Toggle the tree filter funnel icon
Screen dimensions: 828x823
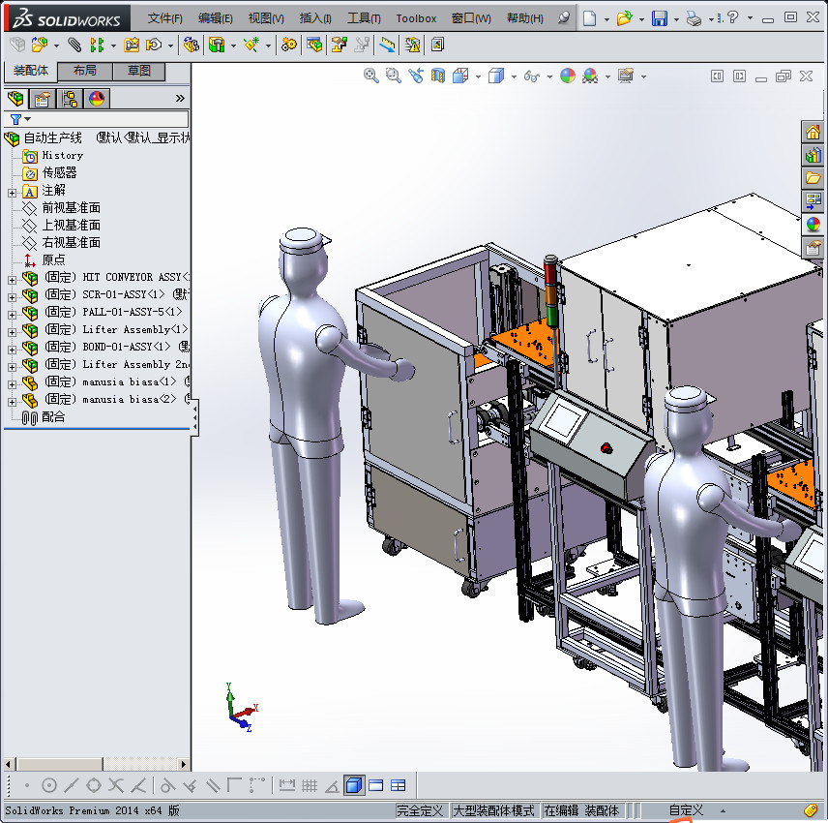coord(16,119)
